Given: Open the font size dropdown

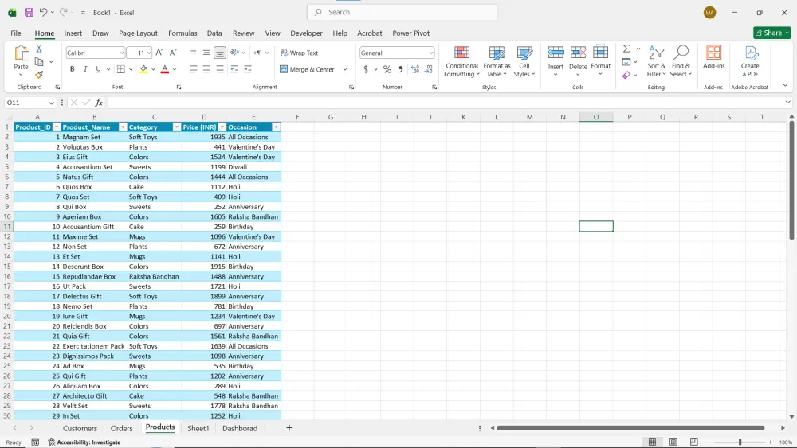Looking at the screenshot, I should tap(149, 53).
